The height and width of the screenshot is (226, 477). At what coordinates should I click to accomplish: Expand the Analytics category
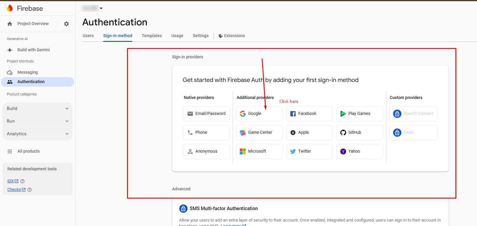[38, 134]
